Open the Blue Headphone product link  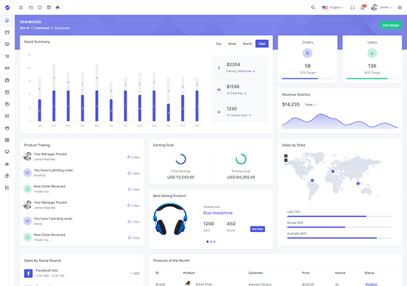pos(218,213)
